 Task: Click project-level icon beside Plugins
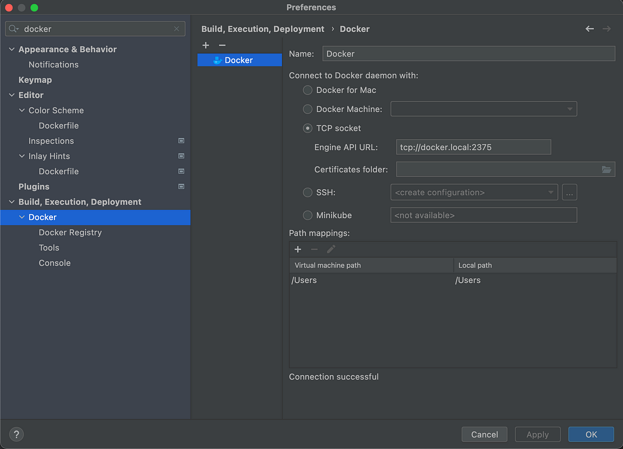[181, 187]
